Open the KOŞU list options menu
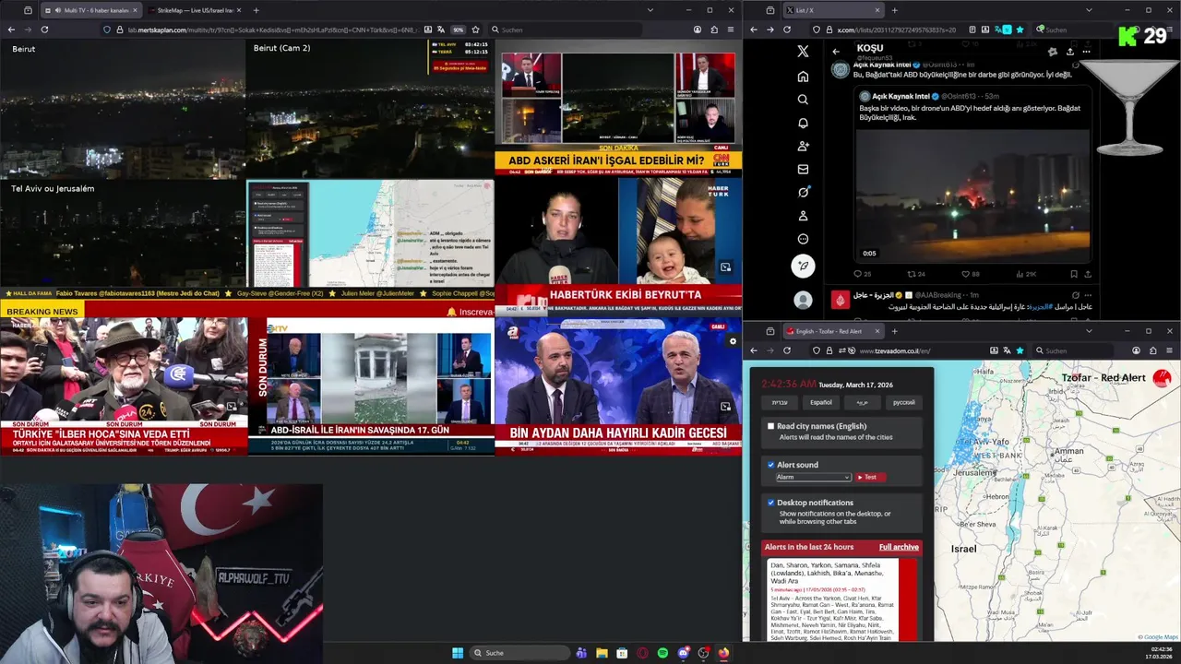This screenshot has height=664, width=1181. 1087,52
